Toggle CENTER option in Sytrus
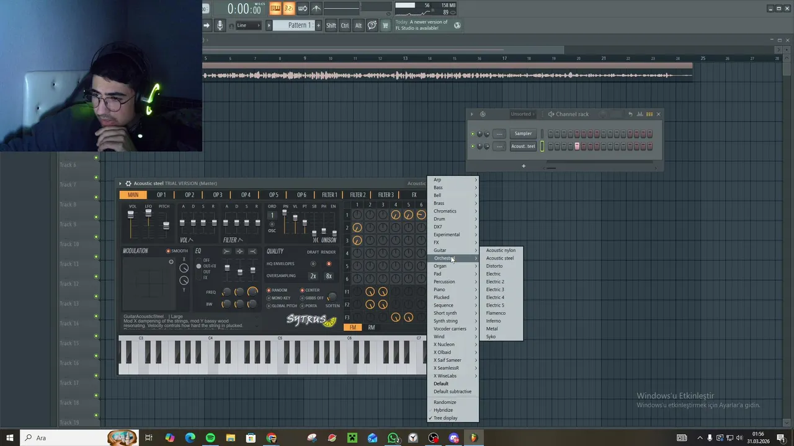Image resolution: width=794 pixels, height=446 pixels. 310,290
